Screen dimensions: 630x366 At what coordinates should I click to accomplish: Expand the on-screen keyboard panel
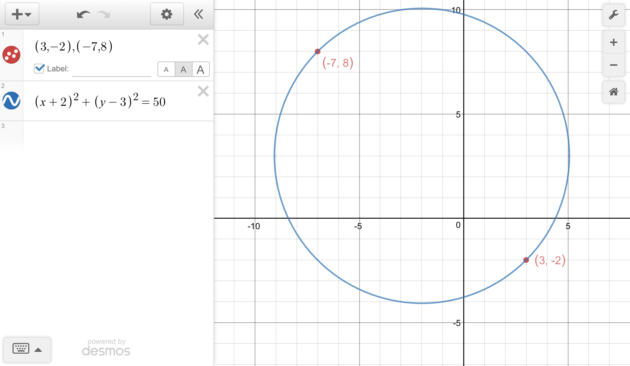27,349
